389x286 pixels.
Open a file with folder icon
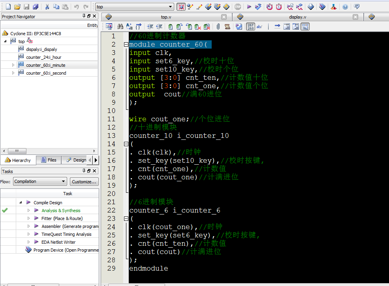click(17, 7)
